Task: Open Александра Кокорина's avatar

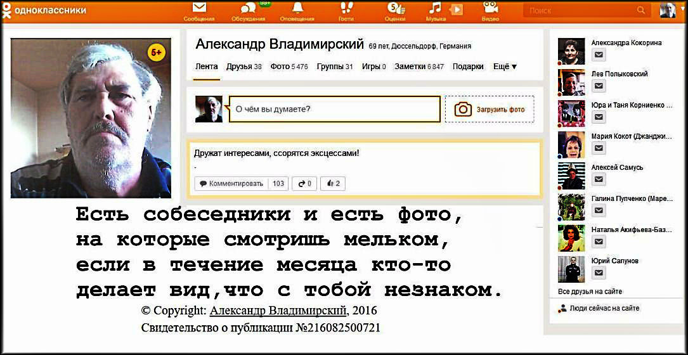Action: tap(571, 51)
